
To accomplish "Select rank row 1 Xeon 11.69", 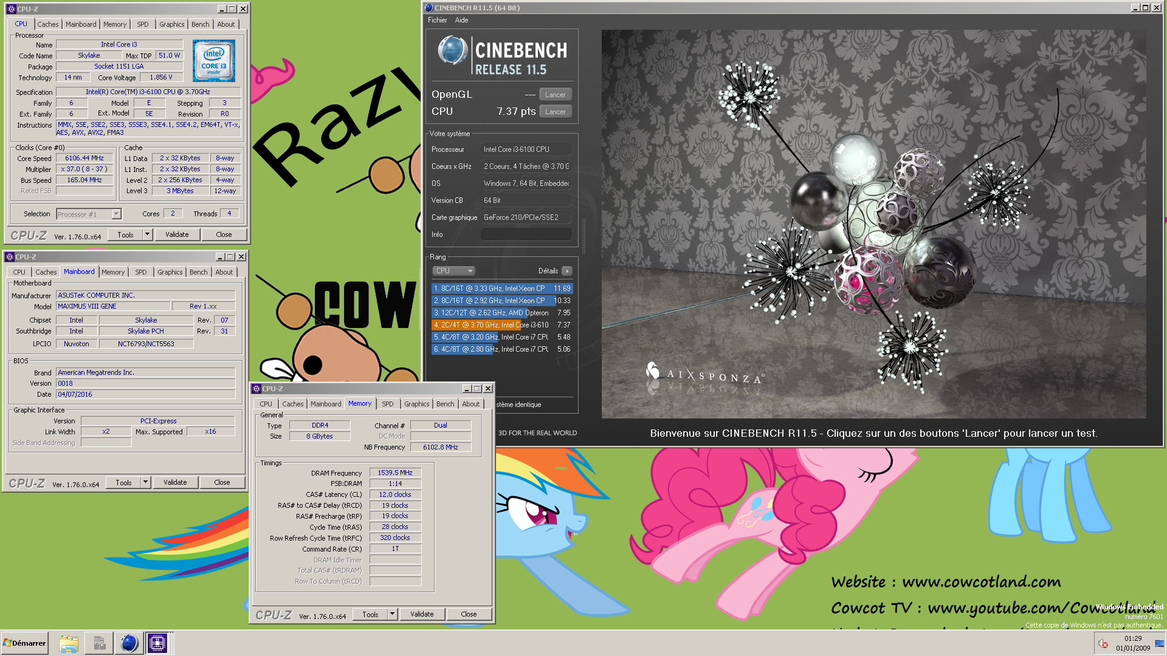I will click(x=501, y=289).
